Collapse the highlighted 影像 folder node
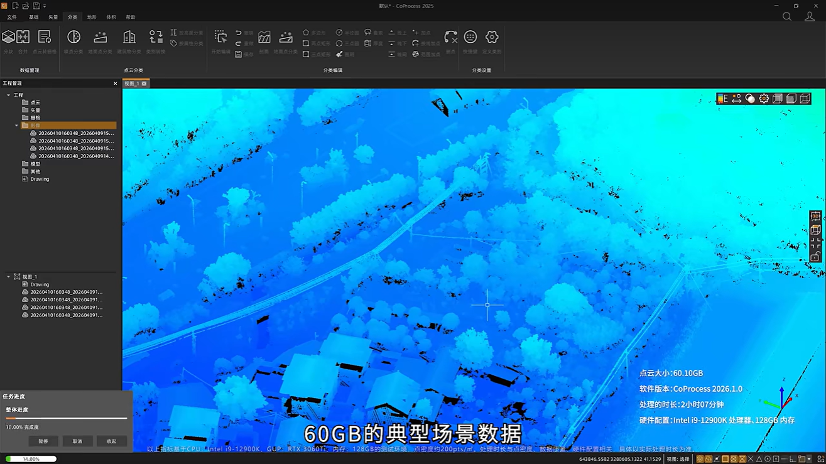Image resolution: width=826 pixels, height=464 pixels. click(x=17, y=126)
